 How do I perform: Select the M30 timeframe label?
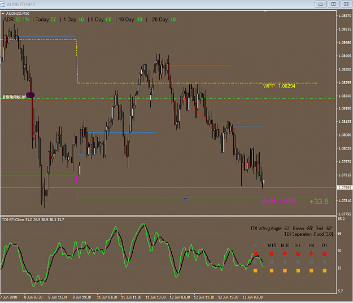click(x=285, y=245)
